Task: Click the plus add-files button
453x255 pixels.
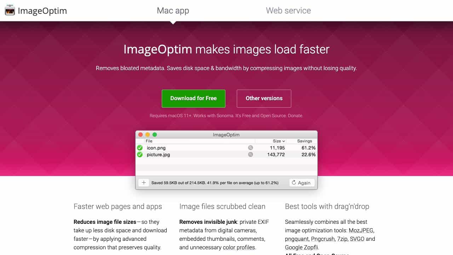Action: pos(144,183)
